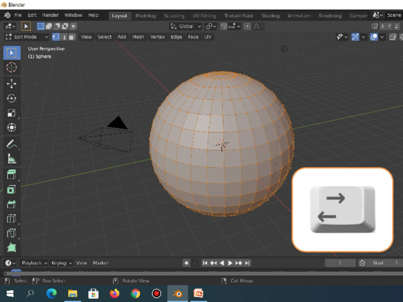Enable face select mode
The image size is (403, 302).
72,37
